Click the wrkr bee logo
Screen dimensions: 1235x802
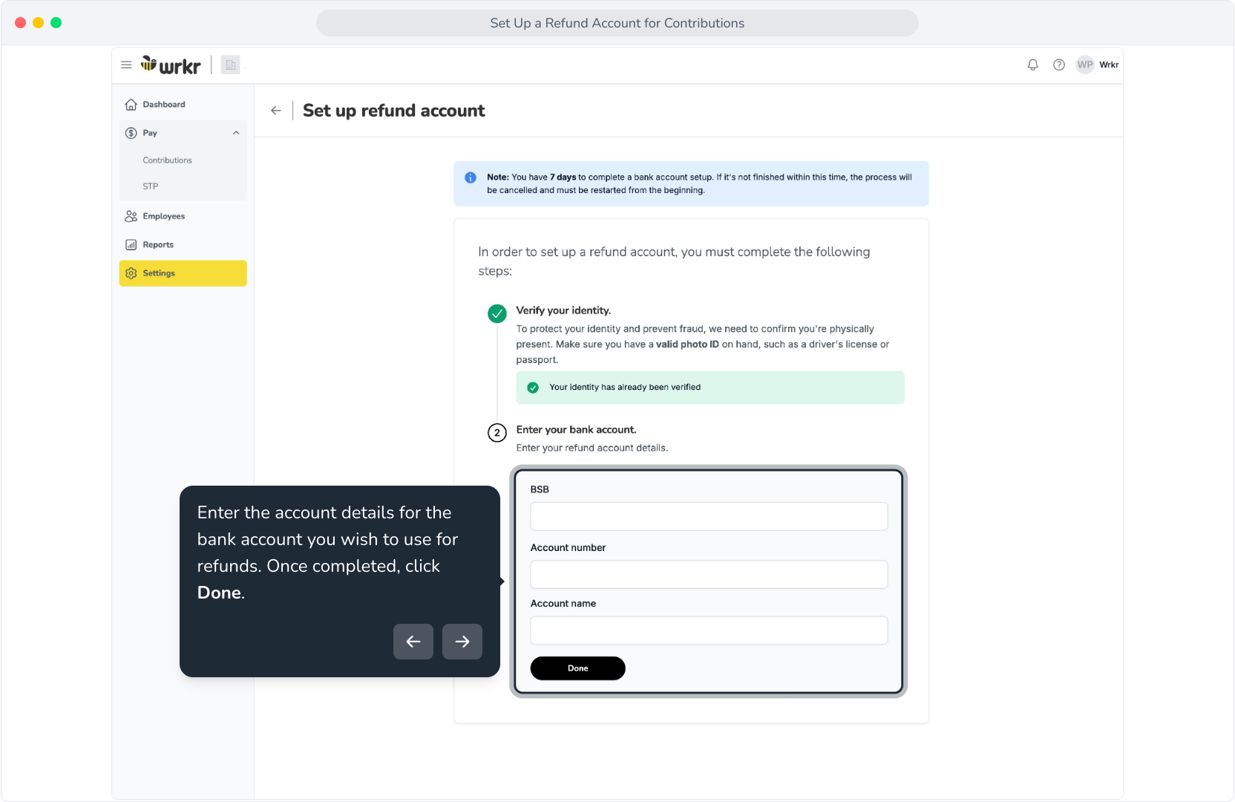click(x=171, y=65)
